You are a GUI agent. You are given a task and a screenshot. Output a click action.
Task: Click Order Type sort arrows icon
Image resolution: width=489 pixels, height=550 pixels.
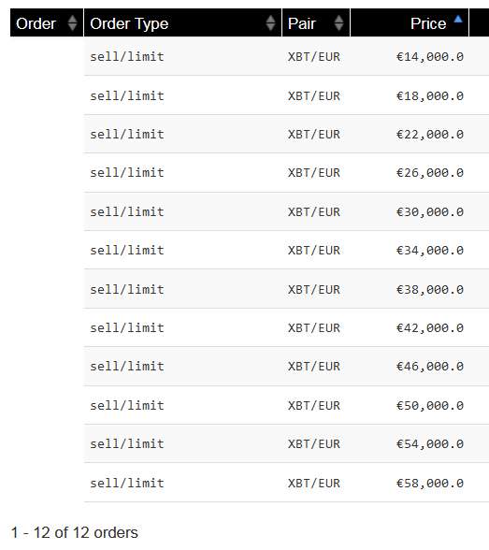[x=270, y=23]
